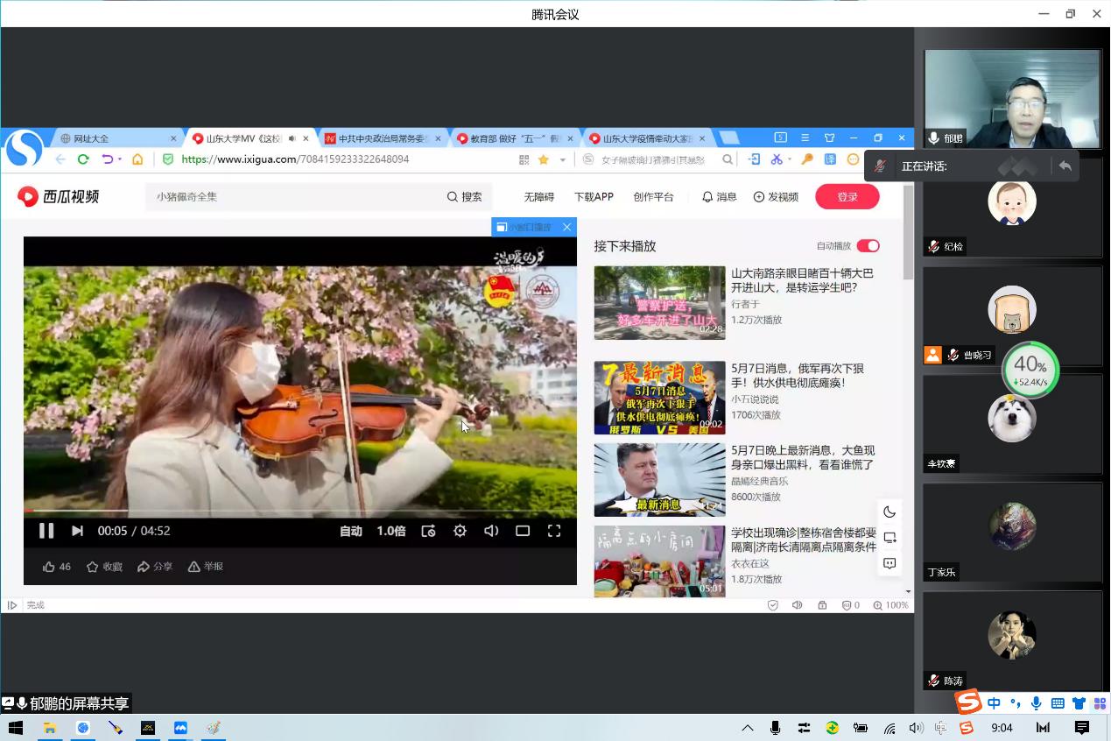
Task: Open the video settings gear
Action: (460, 531)
